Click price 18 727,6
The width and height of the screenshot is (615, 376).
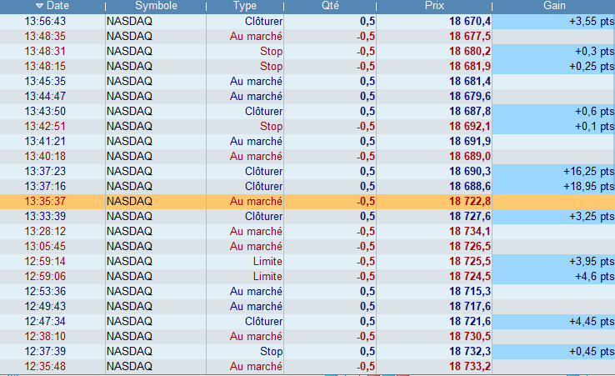470,216
